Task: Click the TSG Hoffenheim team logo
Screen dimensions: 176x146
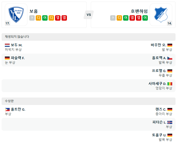Action: 161,15
